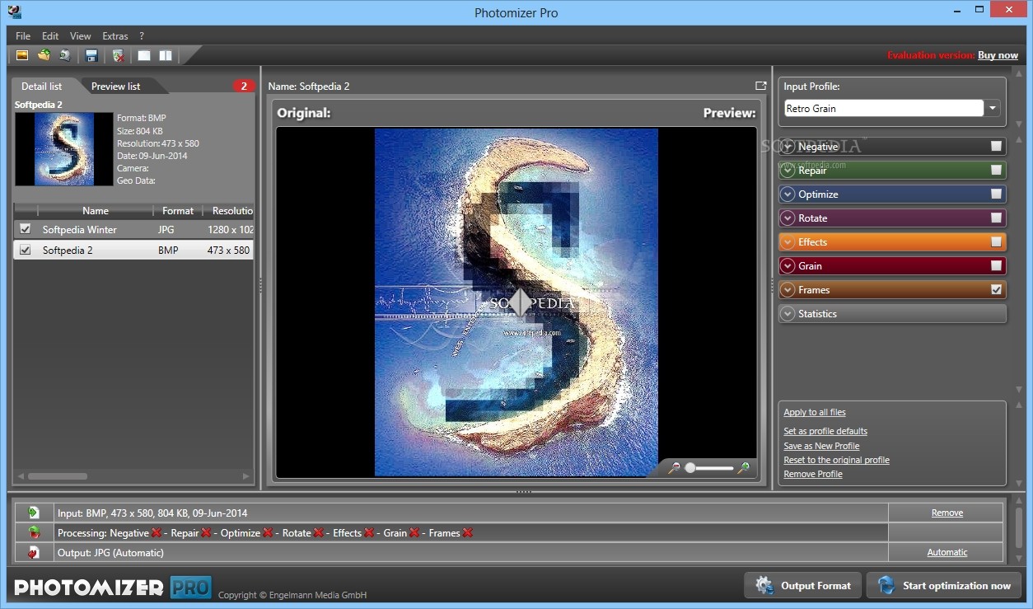This screenshot has height=609, width=1033.
Task: Uncheck the Softpedia Winter file checkbox
Action: coord(26,229)
